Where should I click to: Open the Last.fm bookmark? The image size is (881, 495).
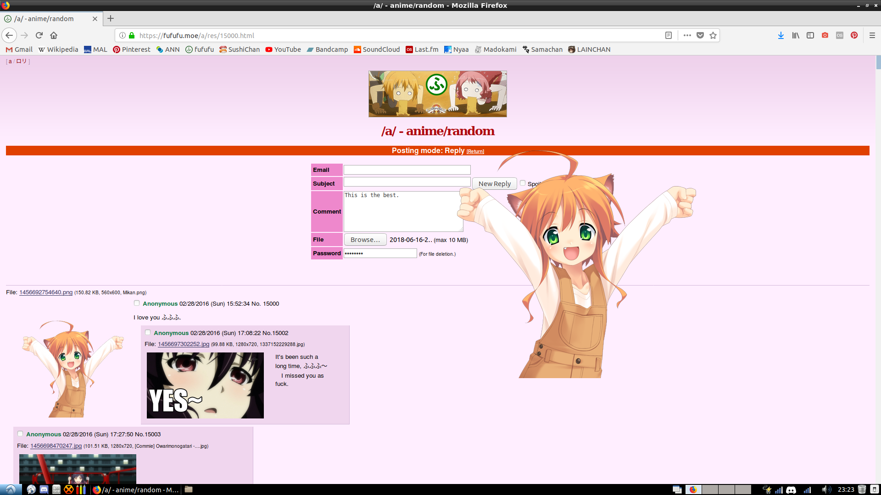[422, 49]
